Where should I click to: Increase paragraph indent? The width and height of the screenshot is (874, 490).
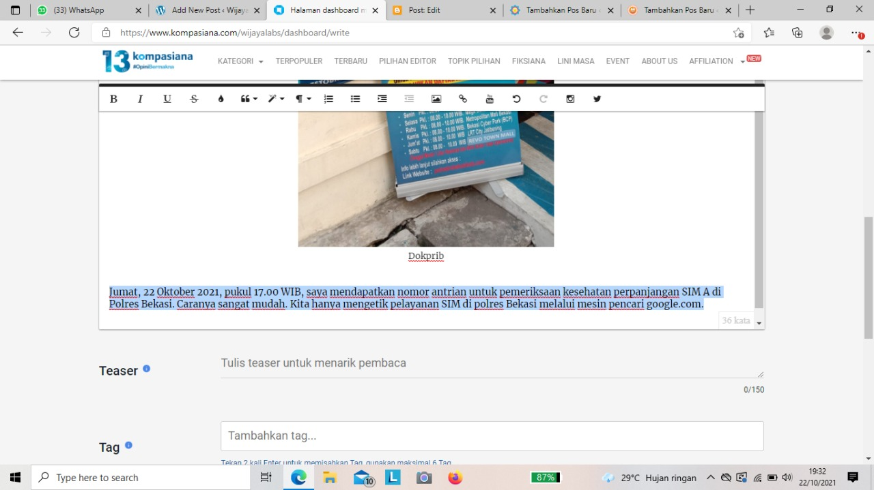click(382, 99)
